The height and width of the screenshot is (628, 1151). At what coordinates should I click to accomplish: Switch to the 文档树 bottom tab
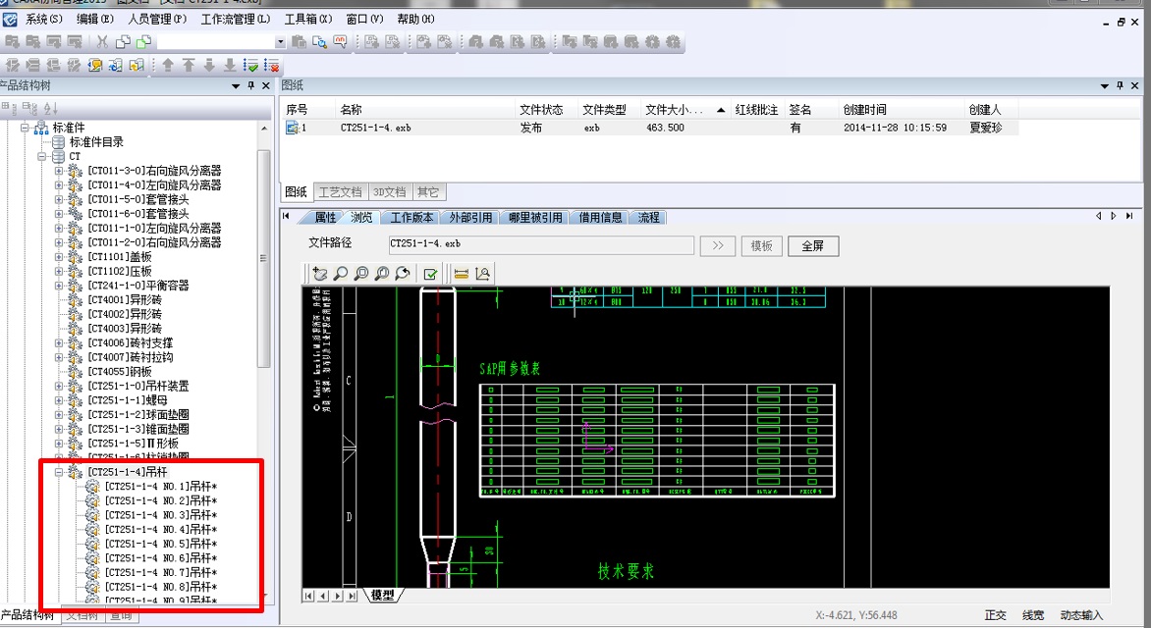(82, 615)
